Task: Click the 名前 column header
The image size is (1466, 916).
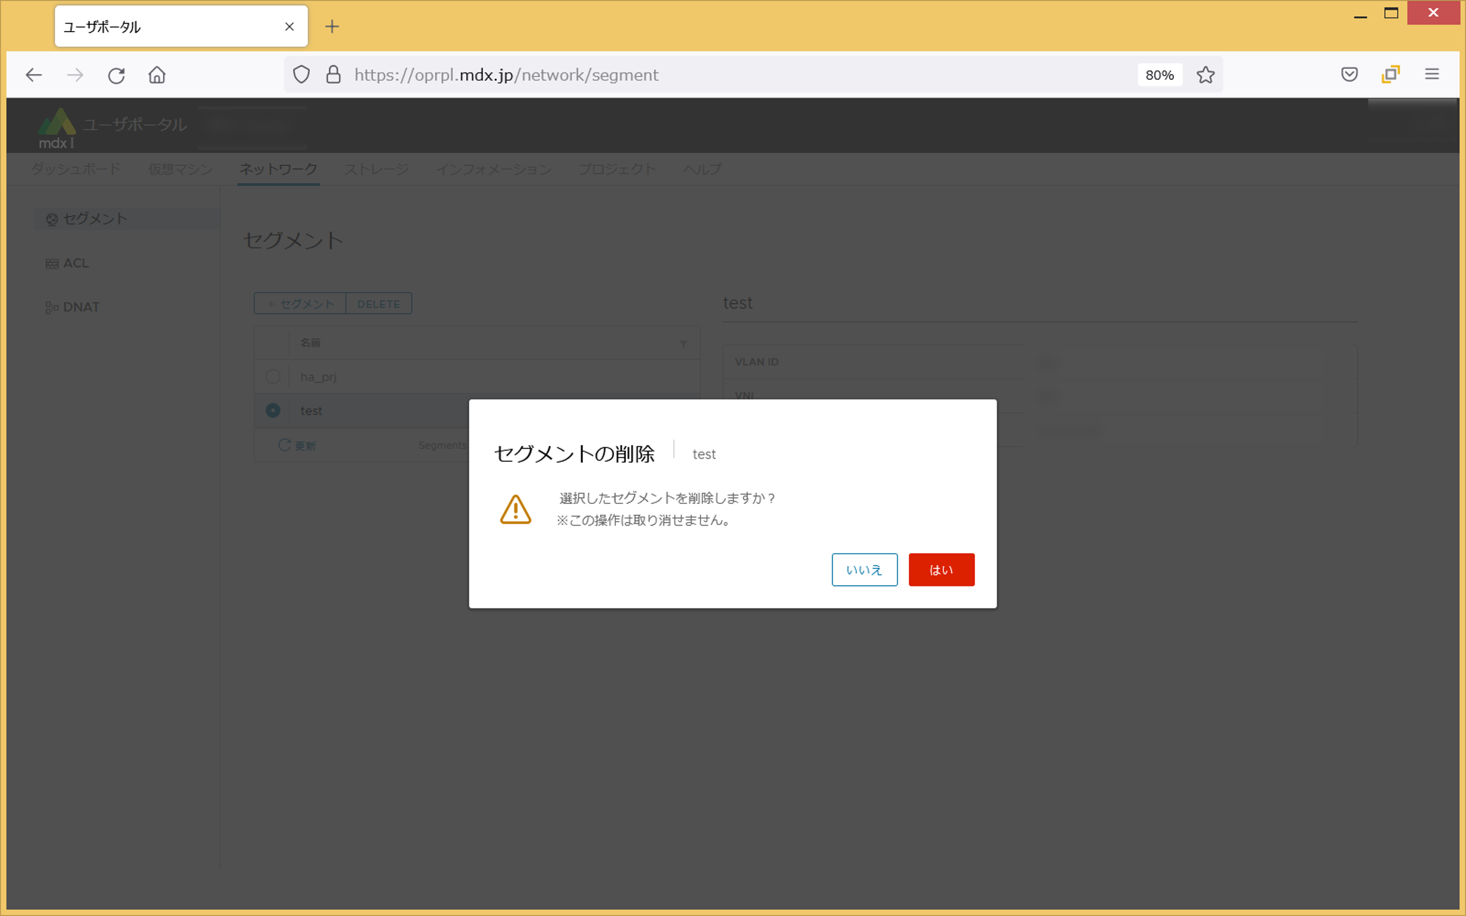Action: [310, 343]
